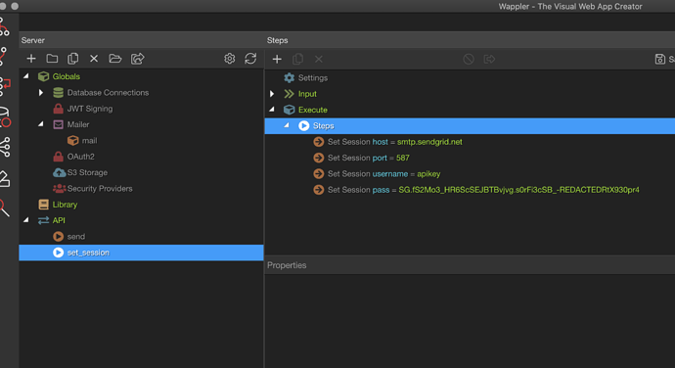675x368 pixels.
Task: Add a new step in Steps toolbar
Action: [x=277, y=59]
